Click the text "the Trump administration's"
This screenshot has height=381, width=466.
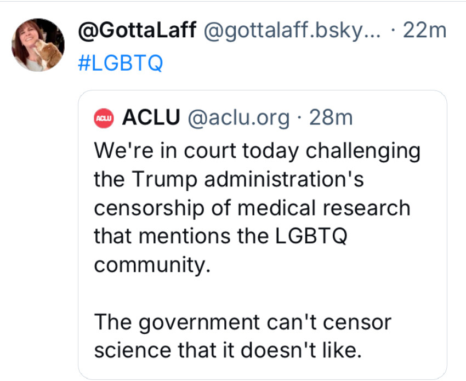(229, 179)
